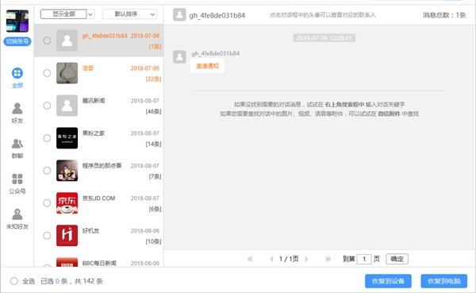Viewport: 476px width, 293px height.
Task: Open the 显示全部 filter dropdown
Action: [x=67, y=14]
